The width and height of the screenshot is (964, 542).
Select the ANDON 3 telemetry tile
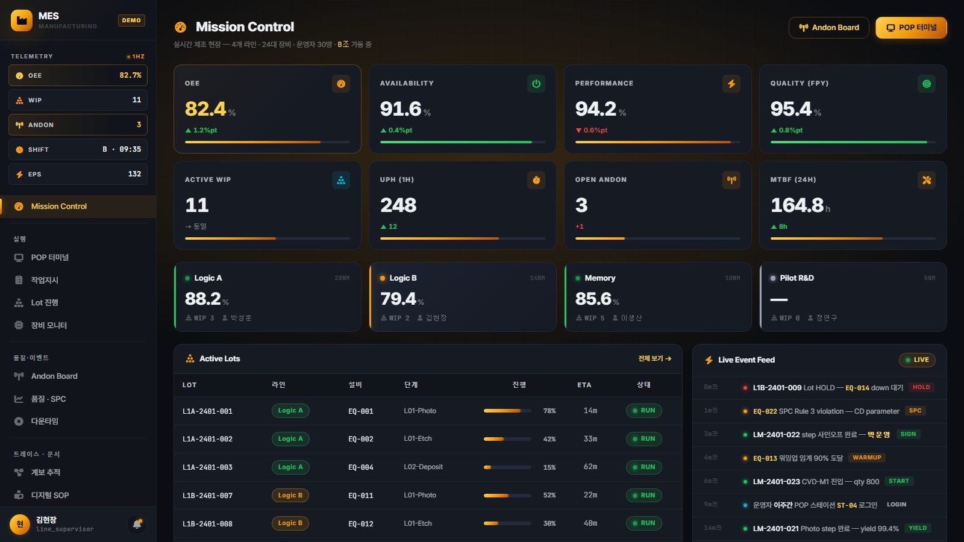tap(78, 125)
